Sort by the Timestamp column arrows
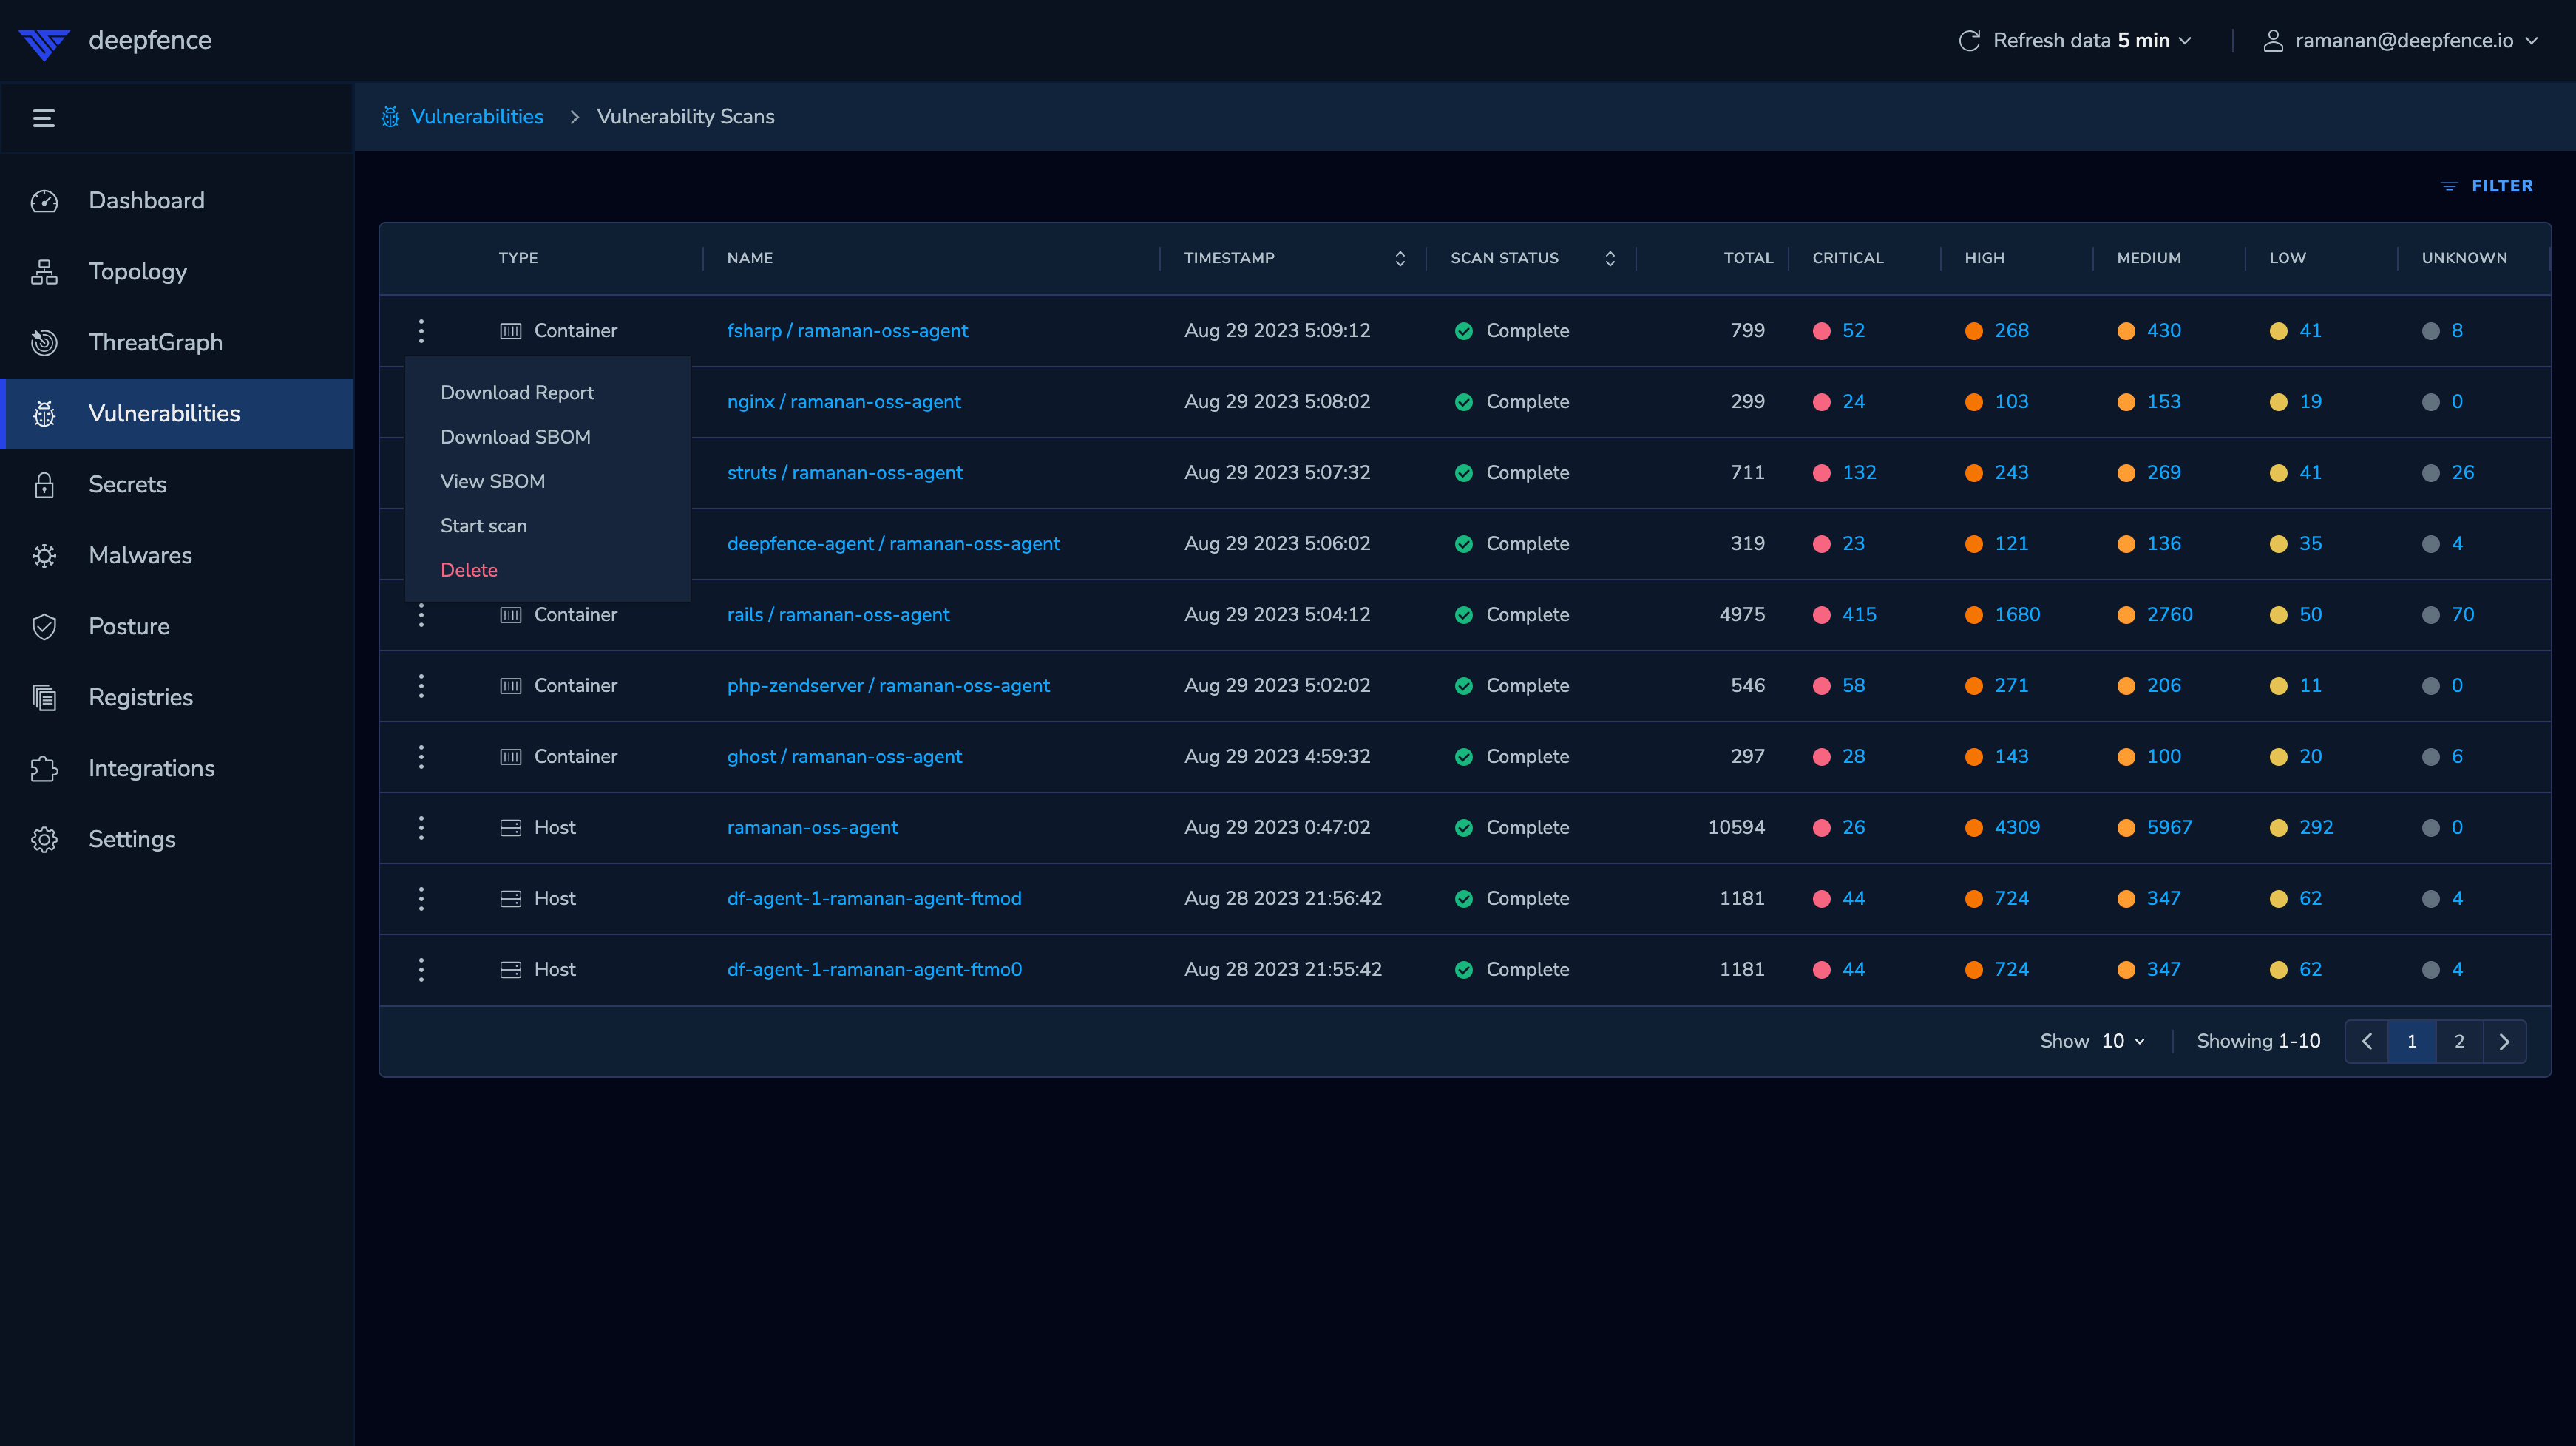 [x=1400, y=259]
